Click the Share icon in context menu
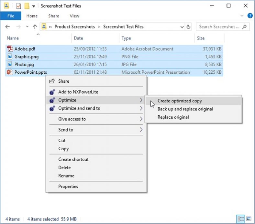This screenshot has width=255, height=224. (x=52, y=81)
